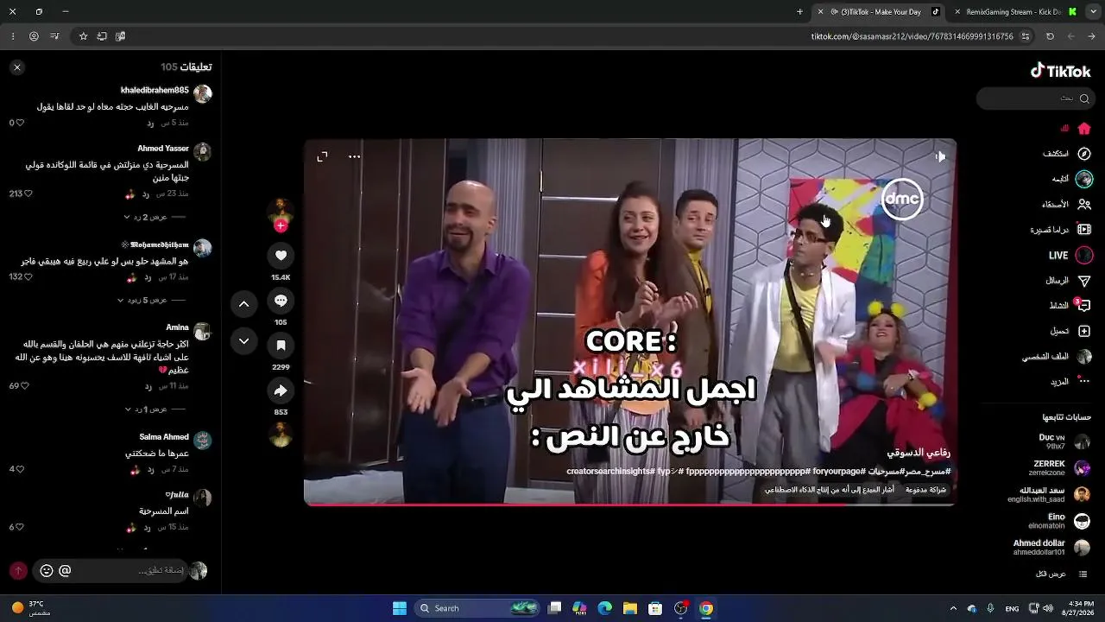Like khaledibrahem885's comment

click(21, 123)
